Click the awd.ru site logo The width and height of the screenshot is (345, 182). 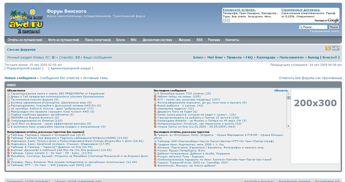[x=26, y=22]
